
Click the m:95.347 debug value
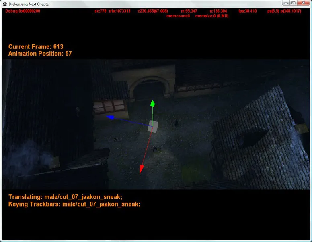click(189, 11)
